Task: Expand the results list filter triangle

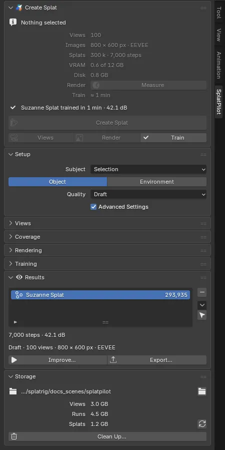Action: pyautogui.click(x=15, y=322)
